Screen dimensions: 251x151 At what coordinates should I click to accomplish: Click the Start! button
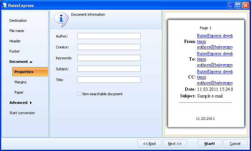(210, 144)
